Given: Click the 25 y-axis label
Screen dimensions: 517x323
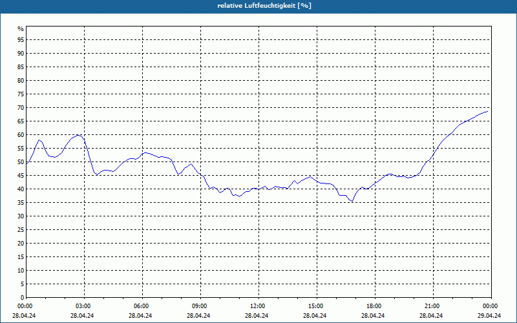Looking at the screenshot, I should coord(21,230).
